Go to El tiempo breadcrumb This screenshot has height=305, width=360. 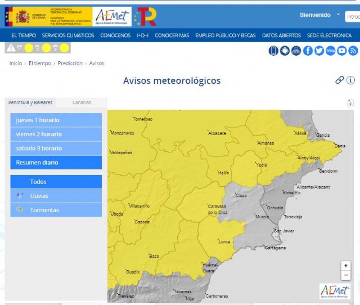[40, 64]
